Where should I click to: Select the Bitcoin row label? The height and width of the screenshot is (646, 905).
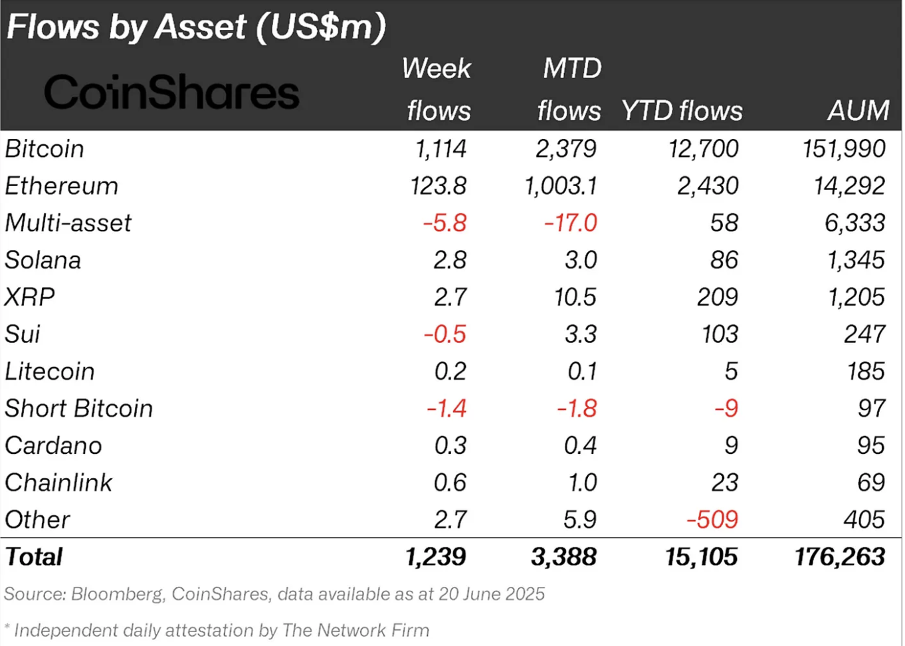(x=45, y=149)
